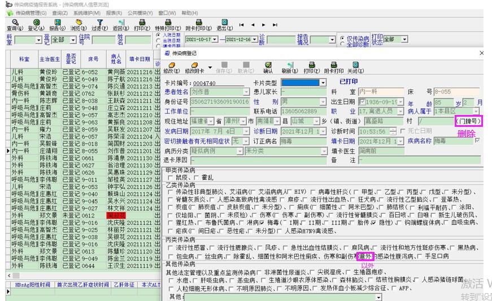
Task: Open 系统维护(M) menu
Action: [87, 13]
